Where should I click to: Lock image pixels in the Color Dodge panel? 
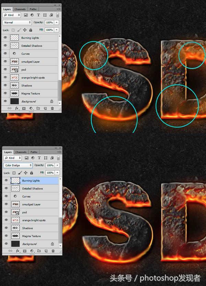(20, 173)
